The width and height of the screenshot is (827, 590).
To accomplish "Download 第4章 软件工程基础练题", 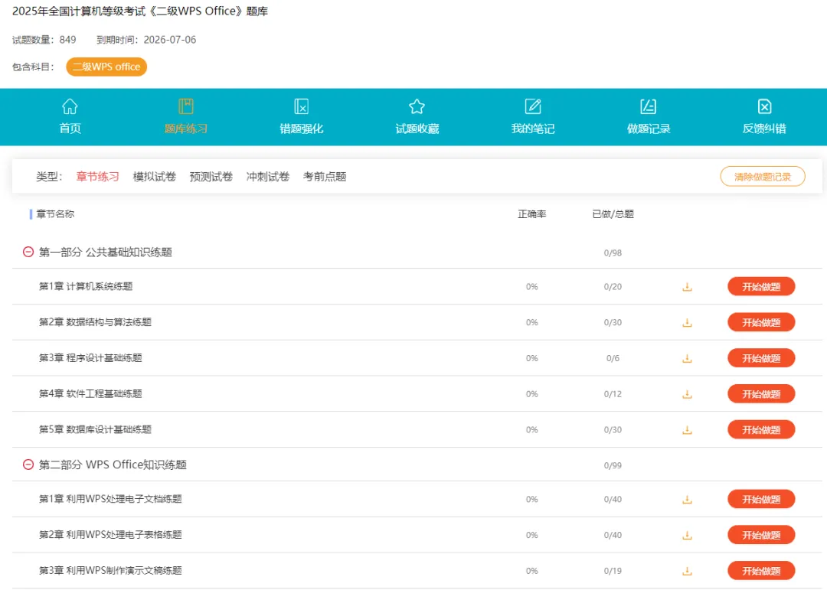I will click(687, 394).
